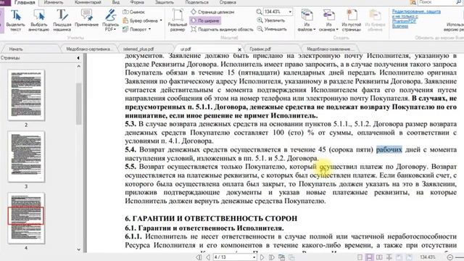Select the page 4 thumbnail
Viewport: 464px width, 261px height.
(26, 218)
